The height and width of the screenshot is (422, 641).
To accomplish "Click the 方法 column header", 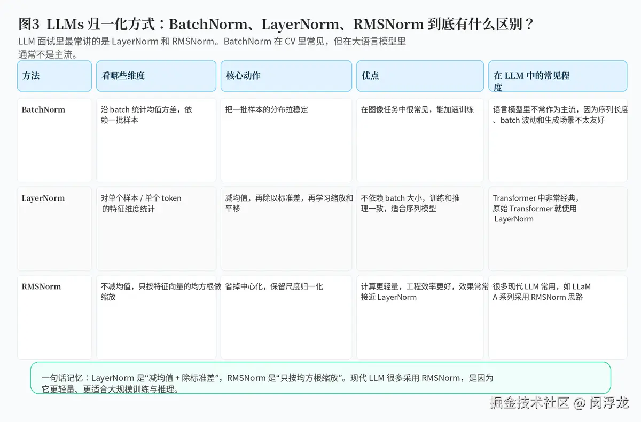I will click(54, 76).
